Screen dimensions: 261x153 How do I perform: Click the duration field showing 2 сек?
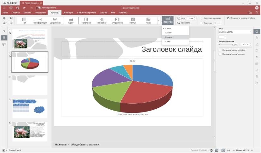(191, 18)
